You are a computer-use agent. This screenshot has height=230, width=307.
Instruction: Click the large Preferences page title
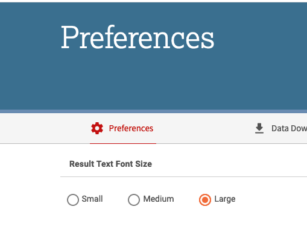click(x=138, y=37)
